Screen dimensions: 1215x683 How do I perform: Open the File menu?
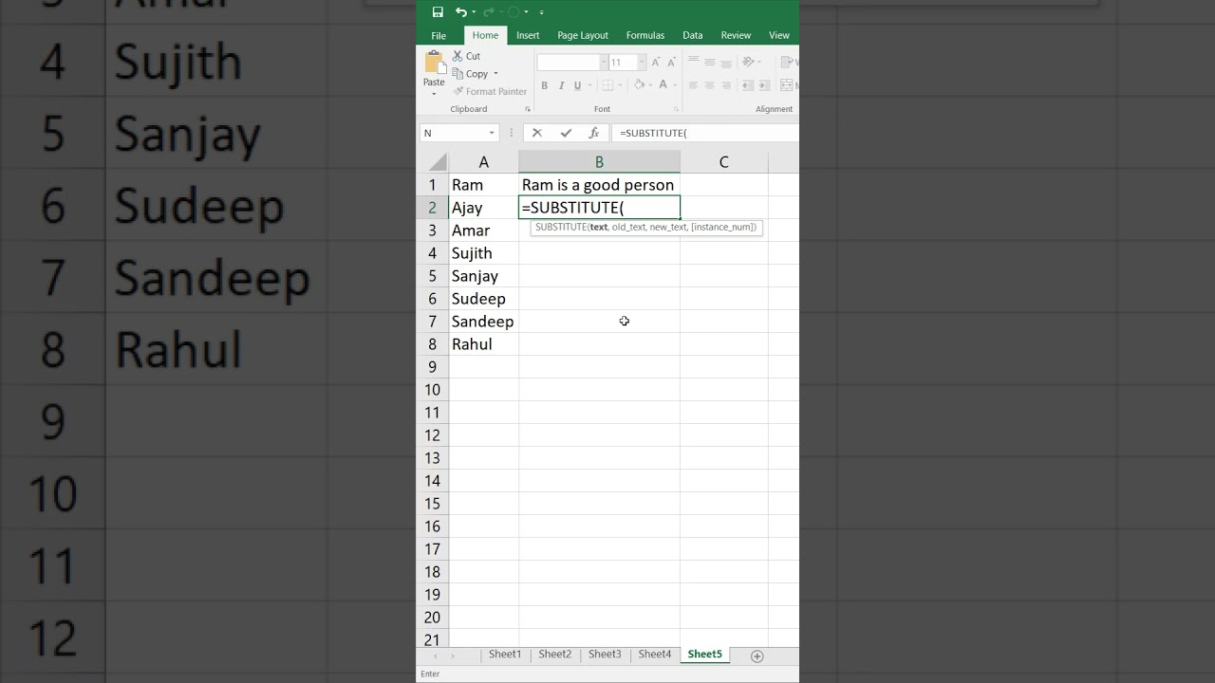tap(439, 35)
